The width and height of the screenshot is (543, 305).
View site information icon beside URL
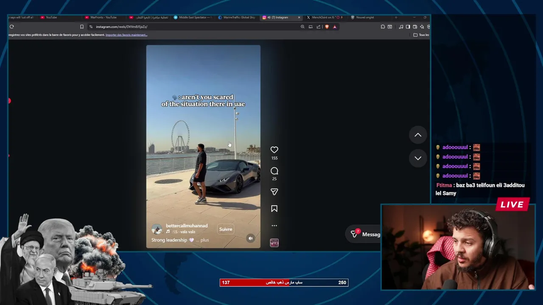coord(91,27)
